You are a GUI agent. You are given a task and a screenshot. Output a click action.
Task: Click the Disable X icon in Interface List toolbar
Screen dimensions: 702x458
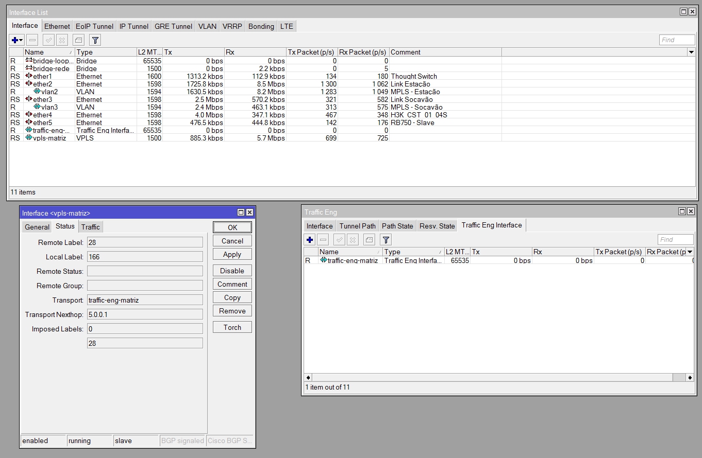62,40
